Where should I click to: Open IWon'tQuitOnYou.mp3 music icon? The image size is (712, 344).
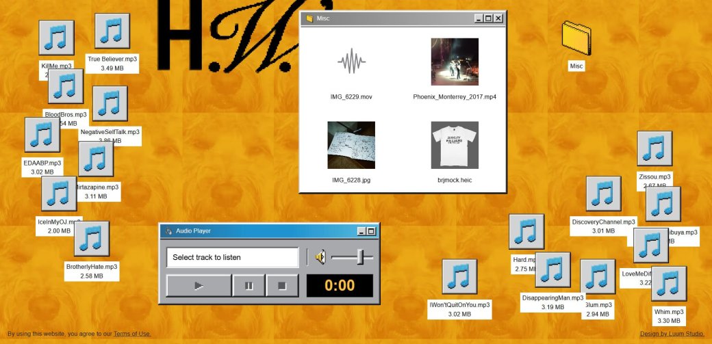coord(459,277)
